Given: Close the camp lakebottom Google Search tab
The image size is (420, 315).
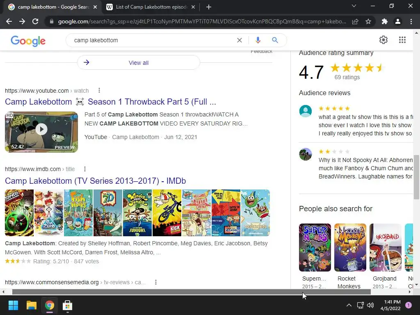Looking at the screenshot, I should tap(95, 7).
